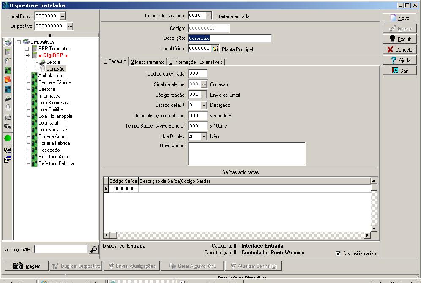Open the Estado default dropdown
The height and width of the screenshot is (283, 421).
[x=204, y=105]
